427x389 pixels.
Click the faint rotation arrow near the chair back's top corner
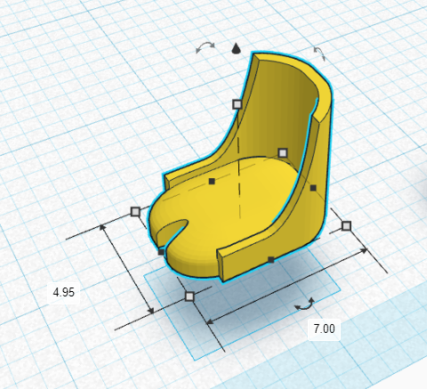pos(319,53)
